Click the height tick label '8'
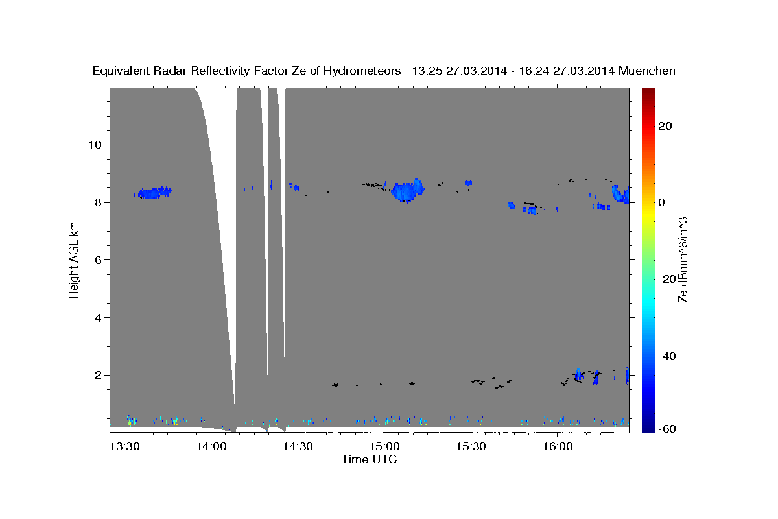Screen dimensions: 778x519 tap(98, 202)
